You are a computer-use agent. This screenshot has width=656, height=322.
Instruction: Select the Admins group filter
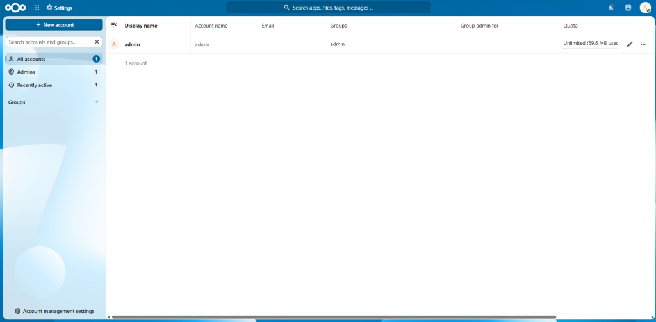(54, 72)
